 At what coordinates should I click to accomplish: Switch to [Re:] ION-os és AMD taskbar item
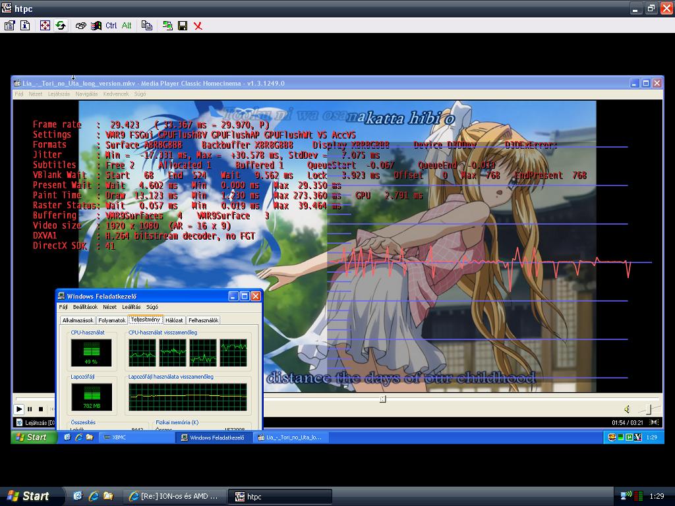click(x=175, y=496)
